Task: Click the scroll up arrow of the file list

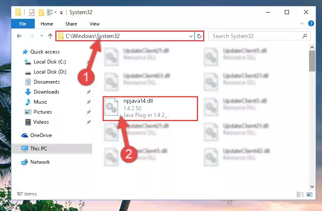Action: tap(312, 47)
